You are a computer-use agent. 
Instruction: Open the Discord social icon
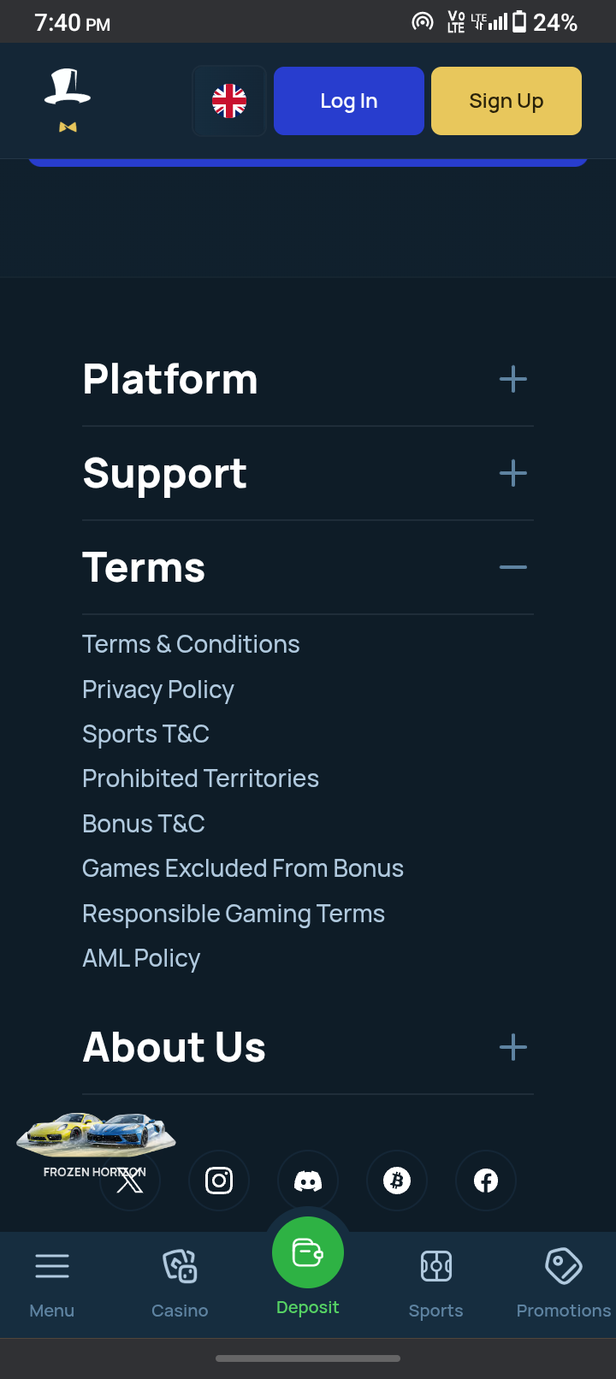308,1181
